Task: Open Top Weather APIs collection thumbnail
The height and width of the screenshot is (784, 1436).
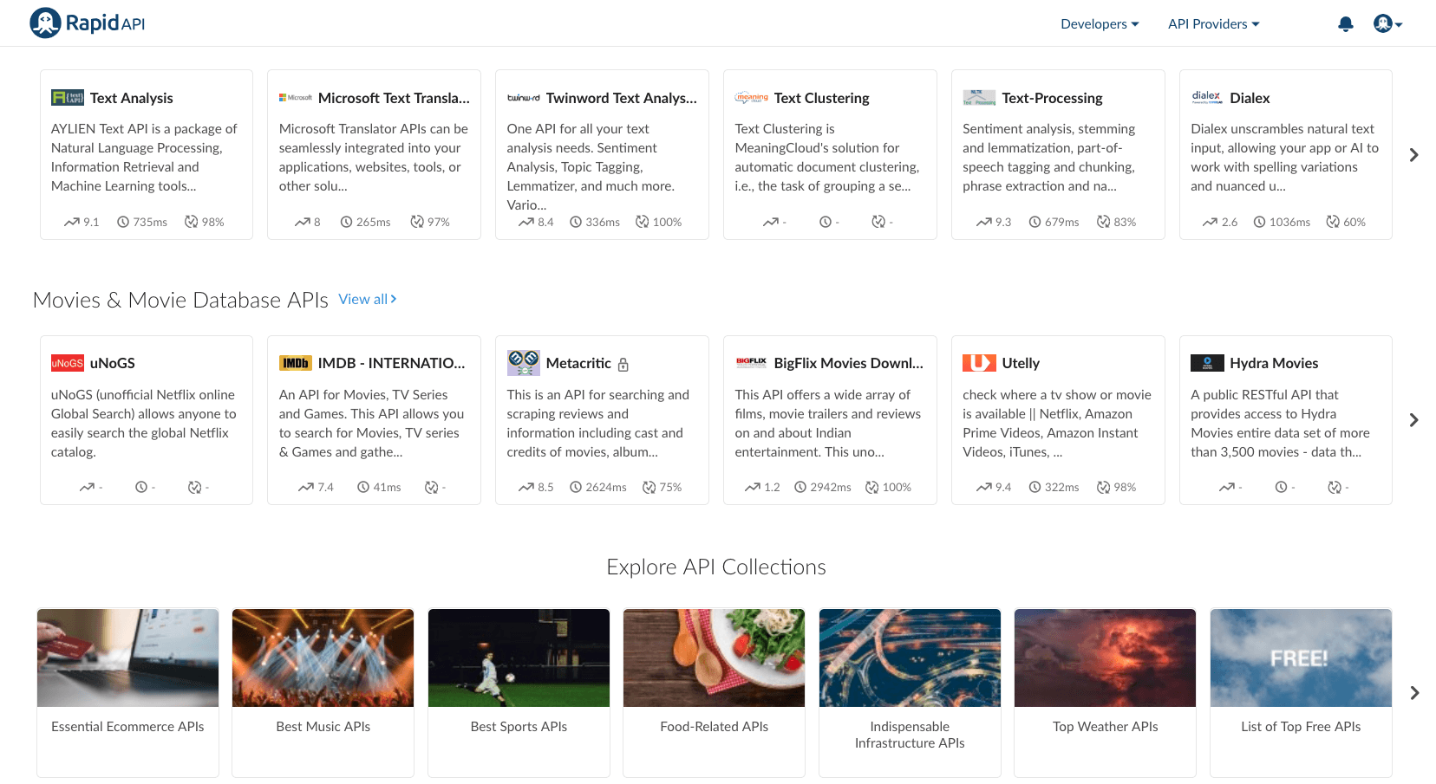Action: point(1106,658)
